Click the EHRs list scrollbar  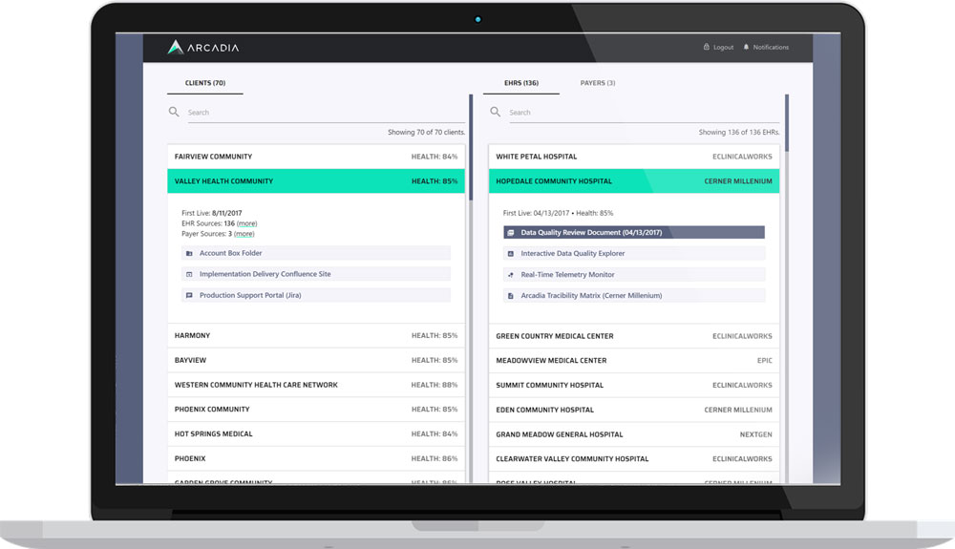[787, 123]
